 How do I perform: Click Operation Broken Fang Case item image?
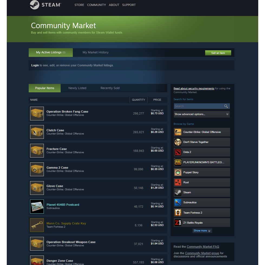tap(37, 113)
